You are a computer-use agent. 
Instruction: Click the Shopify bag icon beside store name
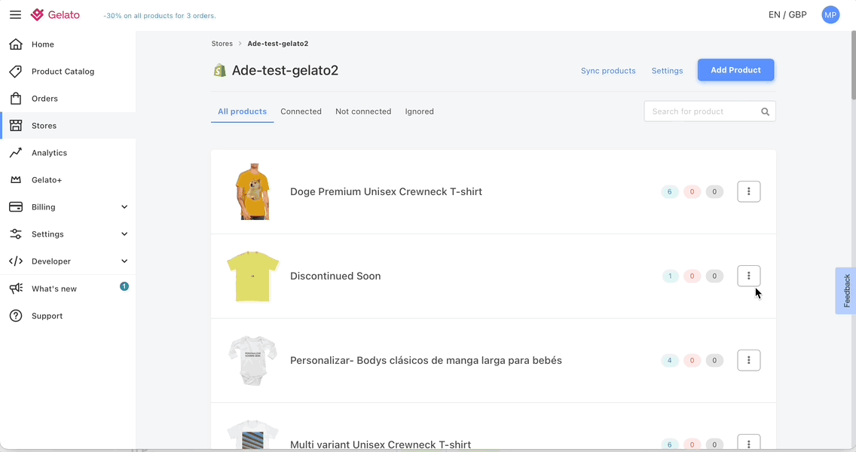(x=219, y=70)
